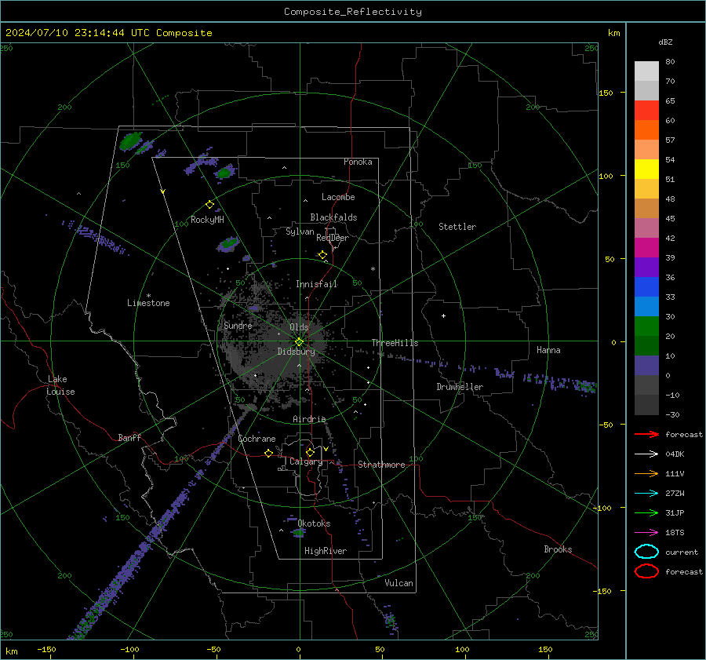Click the Cochrane town label
Image resolution: width=706 pixels, height=660 pixels.
click(x=257, y=439)
